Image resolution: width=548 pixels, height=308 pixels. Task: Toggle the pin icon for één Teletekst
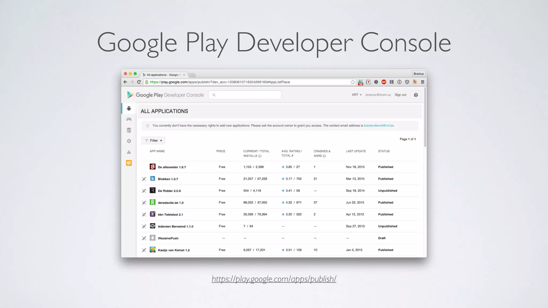(144, 214)
